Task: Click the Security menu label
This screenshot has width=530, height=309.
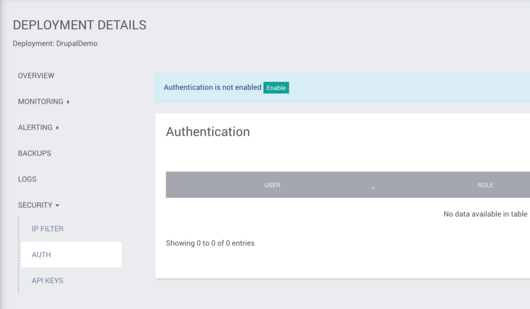Action: 35,205
